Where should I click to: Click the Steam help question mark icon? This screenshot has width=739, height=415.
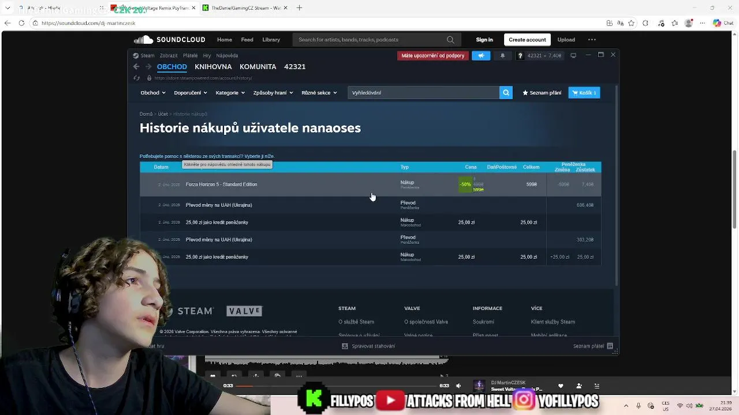(x=520, y=55)
